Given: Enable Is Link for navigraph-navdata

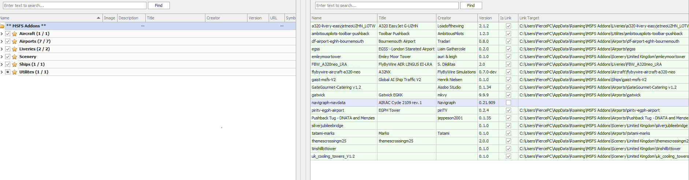Looking at the screenshot, I should [x=508, y=103].
